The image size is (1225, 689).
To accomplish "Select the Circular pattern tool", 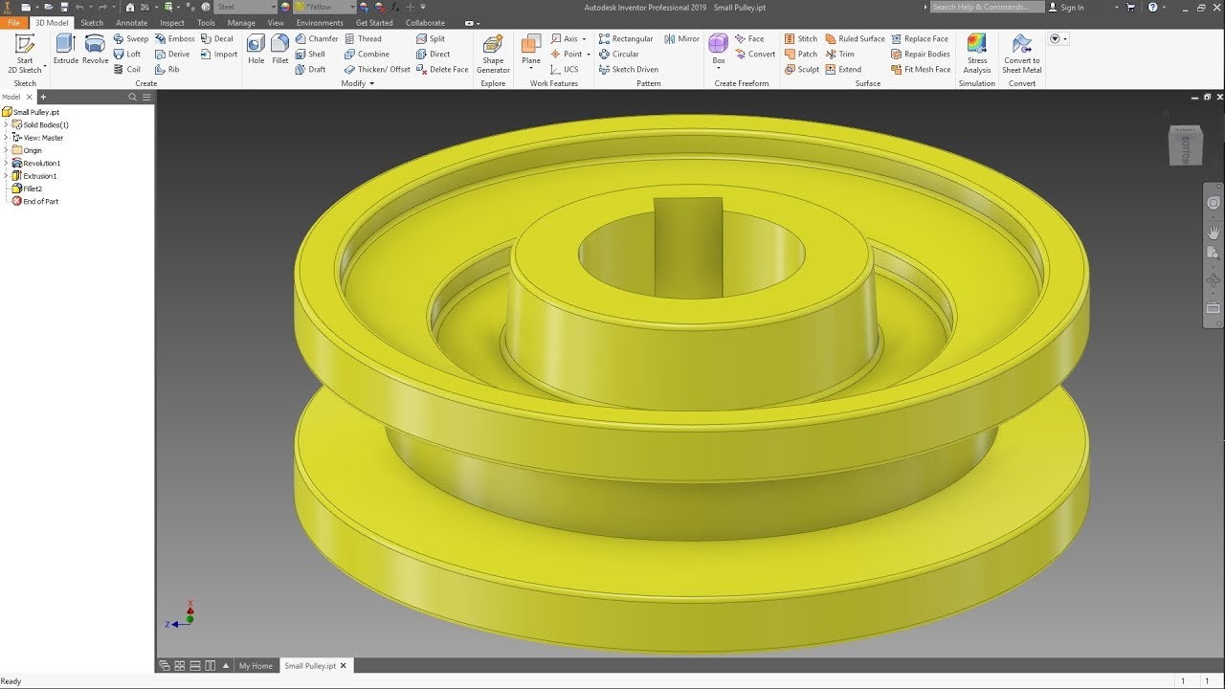I will (x=619, y=55).
